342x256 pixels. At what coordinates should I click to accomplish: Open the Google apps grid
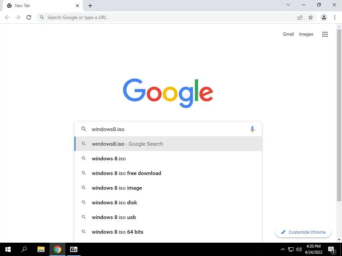point(325,34)
